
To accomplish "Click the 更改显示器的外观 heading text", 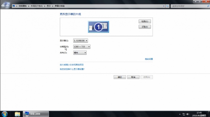I will pyautogui.click(x=70, y=14).
